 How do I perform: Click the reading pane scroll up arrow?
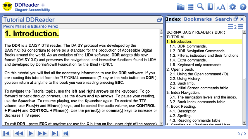coord(161,31)
